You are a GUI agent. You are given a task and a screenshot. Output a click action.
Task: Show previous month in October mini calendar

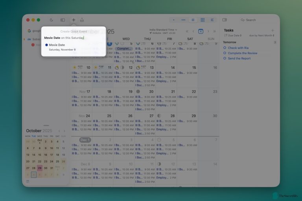pyautogui.click(x=59, y=131)
